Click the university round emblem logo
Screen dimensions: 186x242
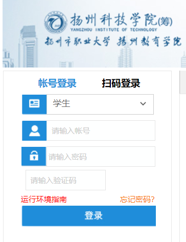point(56,23)
